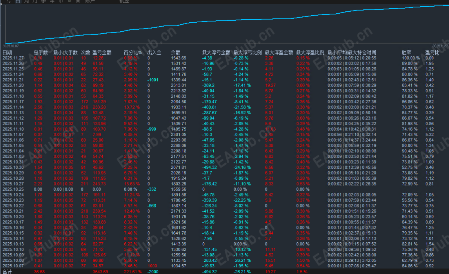The height and width of the screenshot is (274, 449).
Task: Click drawdown -400.61 in the 2025.11.14 row
Action: [209, 107]
